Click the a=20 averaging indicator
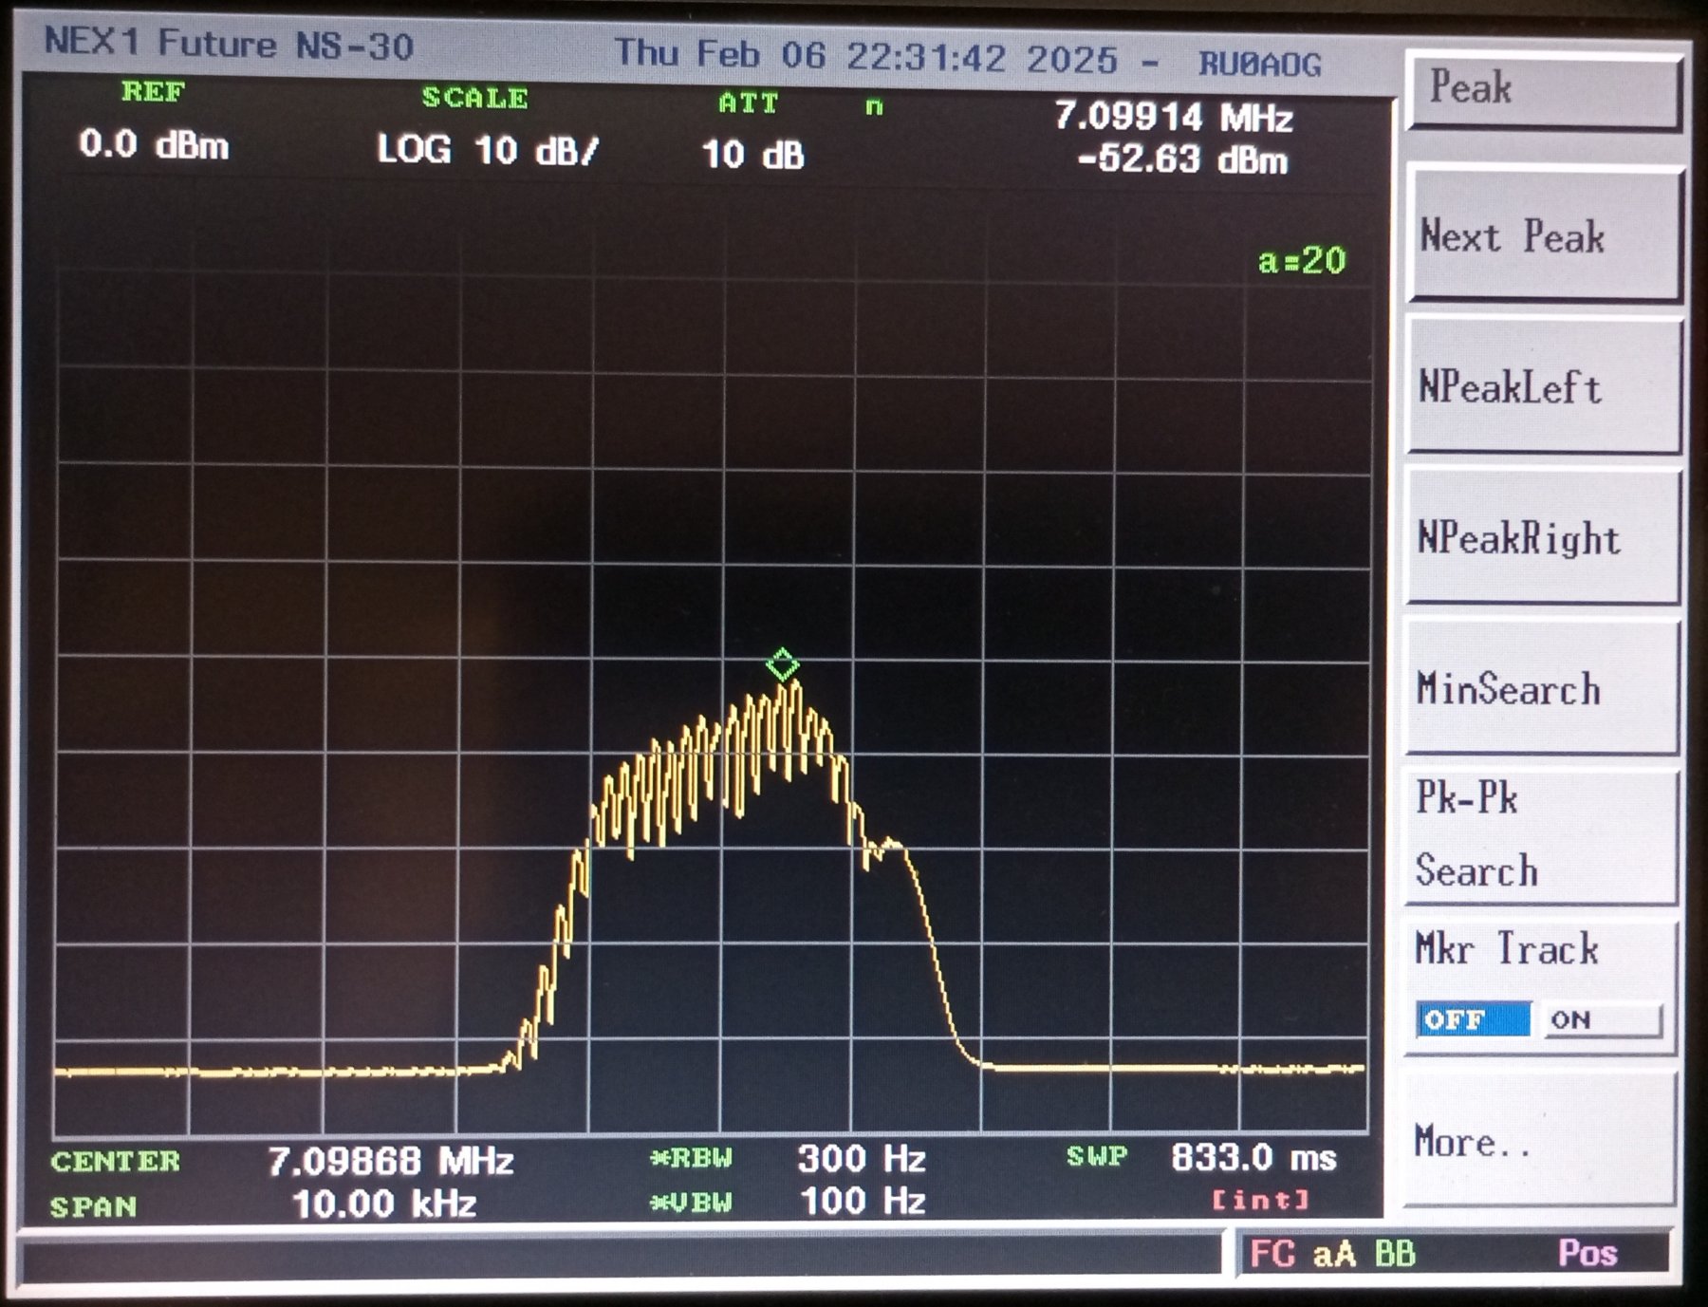Viewport: 1708px width, 1307px height. [x=1302, y=261]
